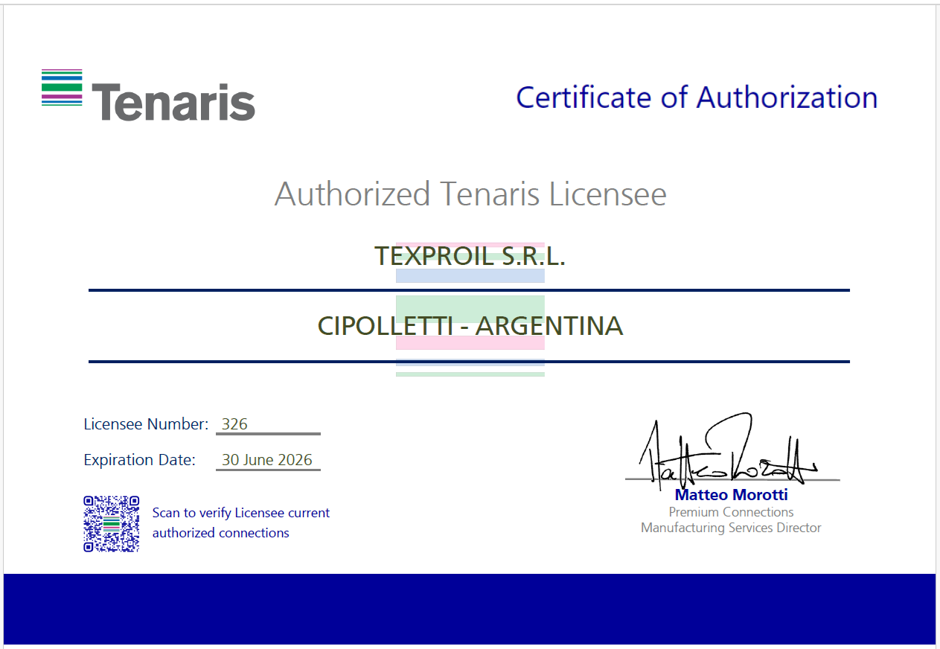The image size is (940, 649).
Task: Click the authorized connections text line
Action: click(221, 533)
